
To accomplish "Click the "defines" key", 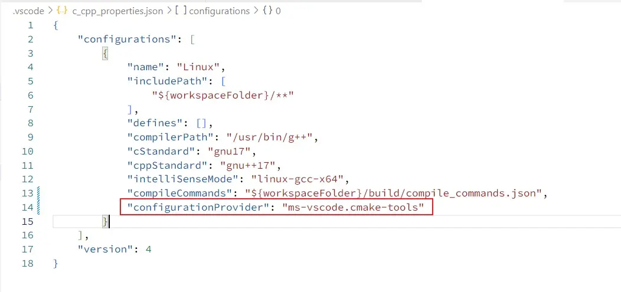I will [153, 123].
